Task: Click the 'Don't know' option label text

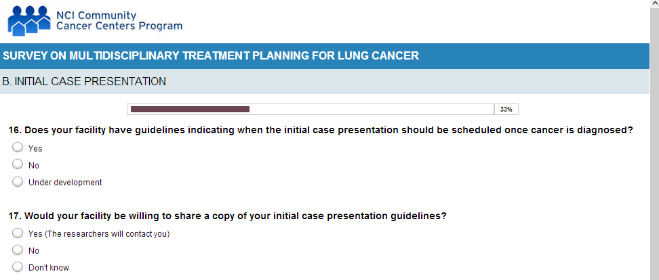Action: (x=49, y=268)
